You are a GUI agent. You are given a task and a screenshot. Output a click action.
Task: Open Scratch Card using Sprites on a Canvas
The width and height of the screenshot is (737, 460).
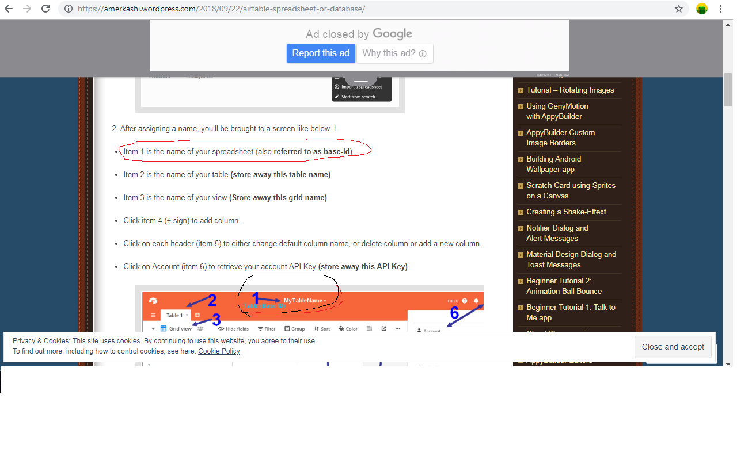coord(571,190)
